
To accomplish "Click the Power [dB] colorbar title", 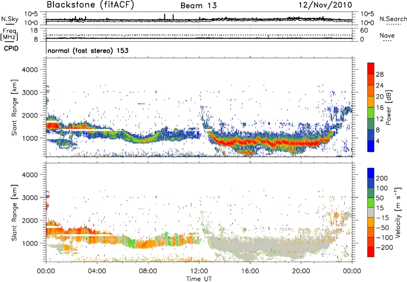I will pyautogui.click(x=389, y=107).
